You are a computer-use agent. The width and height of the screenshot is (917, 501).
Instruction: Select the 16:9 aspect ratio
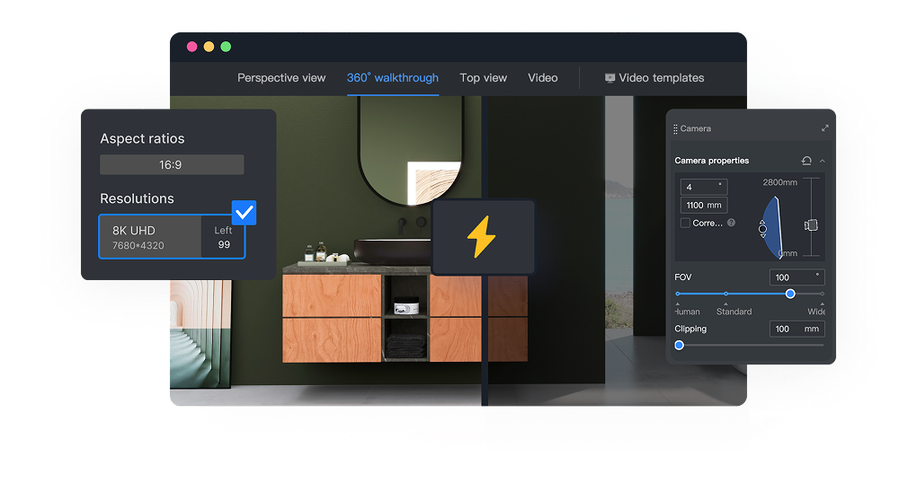point(172,164)
